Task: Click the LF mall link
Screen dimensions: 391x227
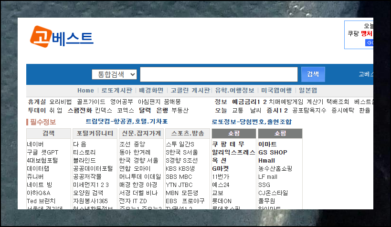Action: [x=268, y=176]
